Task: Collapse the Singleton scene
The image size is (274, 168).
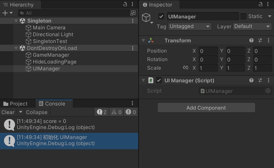Action: [16, 21]
